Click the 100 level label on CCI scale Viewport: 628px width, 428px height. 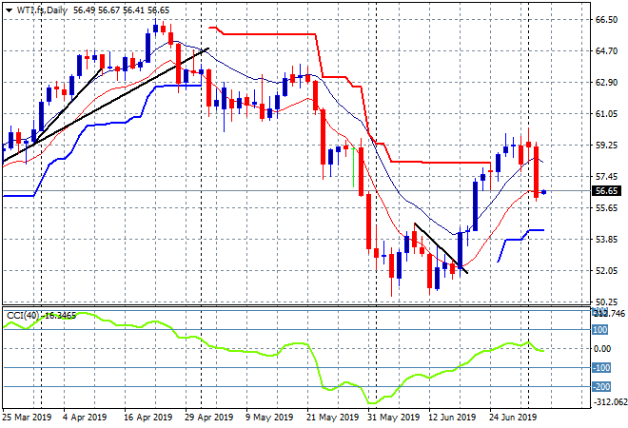pos(599,330)
